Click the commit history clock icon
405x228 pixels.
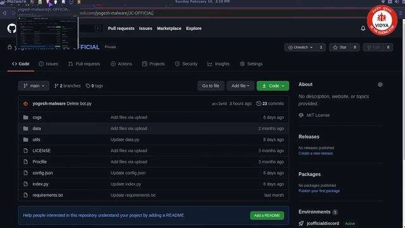259,104
